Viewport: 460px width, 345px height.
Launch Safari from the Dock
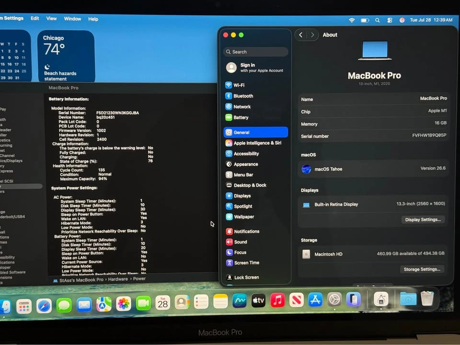coord(44,306)
